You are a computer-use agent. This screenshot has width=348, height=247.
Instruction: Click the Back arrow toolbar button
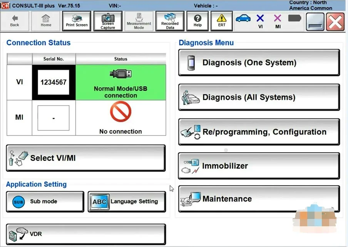click(x=15, y=21)
